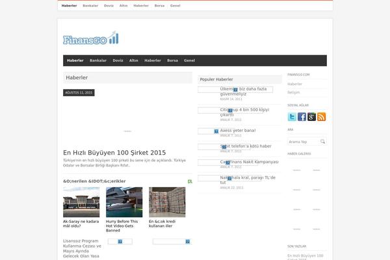Click the search magnifier icon

click(322, 142)
